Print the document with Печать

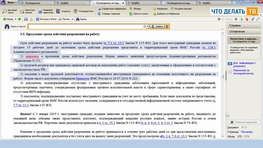[64, 19]
